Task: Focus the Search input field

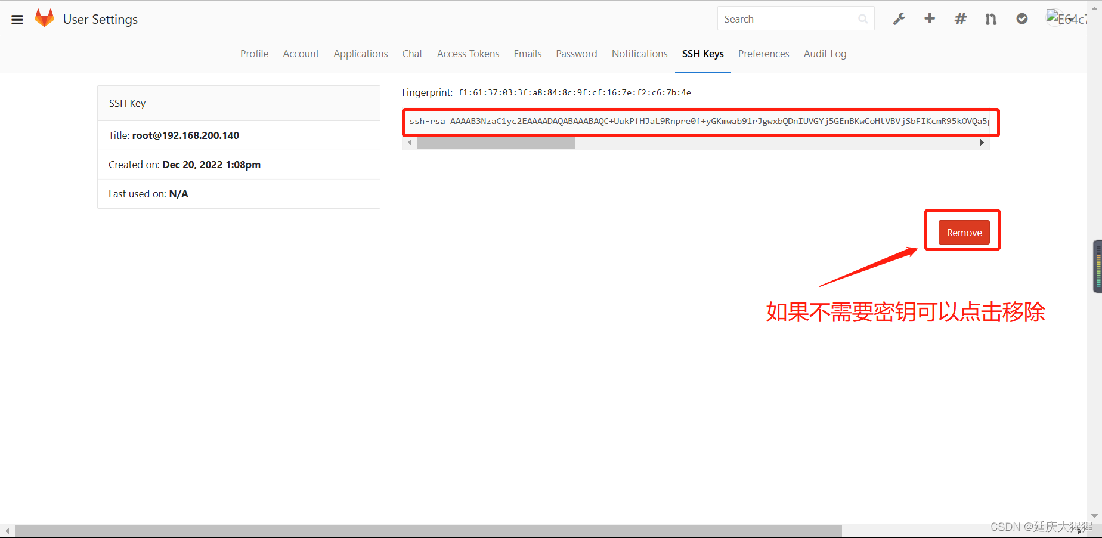Action: pos(795,18)
